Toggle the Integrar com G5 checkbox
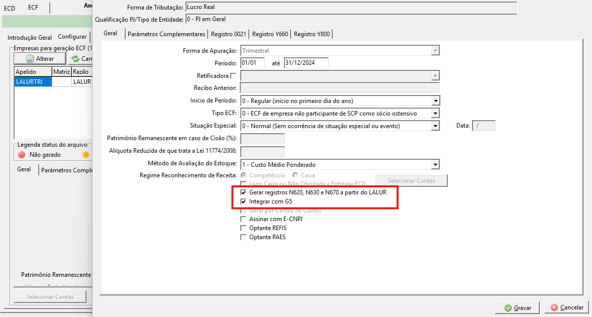The image size is (592, 317). (x=244, y=201)
